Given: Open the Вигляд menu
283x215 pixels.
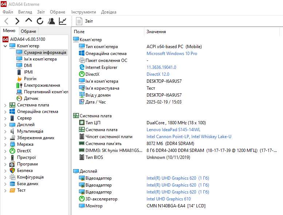Looking at the screenshot, I should point(25,12).
